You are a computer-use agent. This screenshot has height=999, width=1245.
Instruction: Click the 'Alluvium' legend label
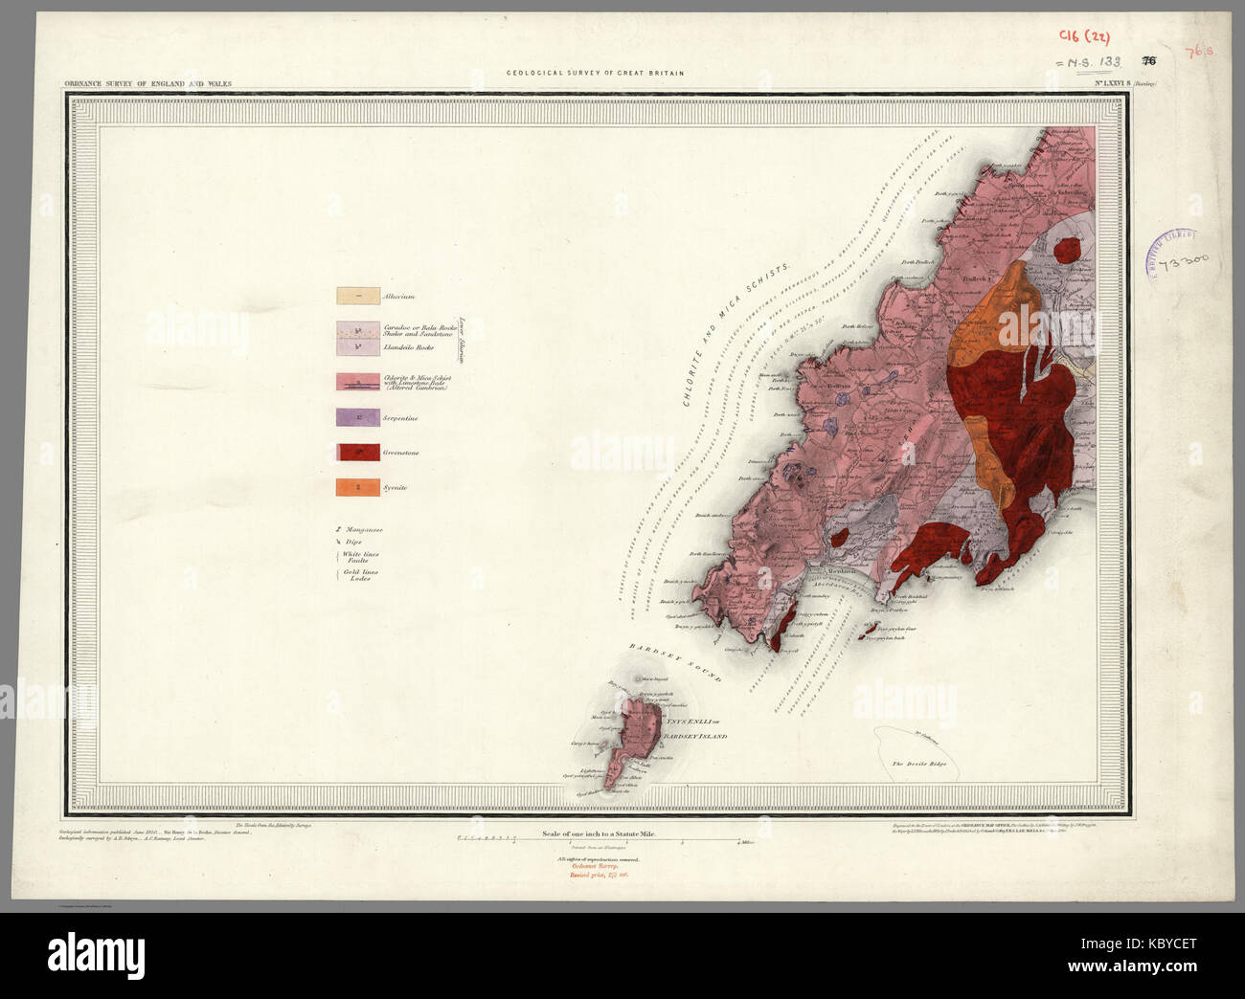point(398,297)
